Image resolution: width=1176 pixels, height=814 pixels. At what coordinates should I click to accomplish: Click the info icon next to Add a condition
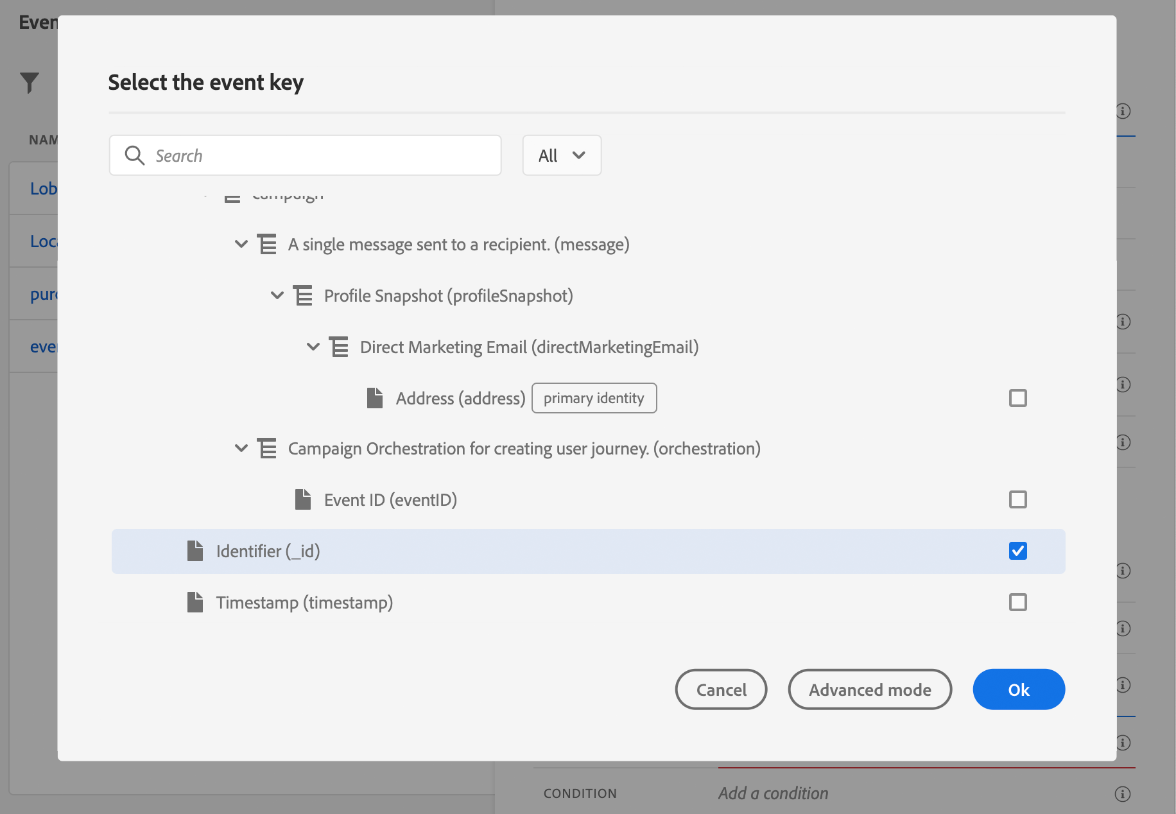(1123, 794)
